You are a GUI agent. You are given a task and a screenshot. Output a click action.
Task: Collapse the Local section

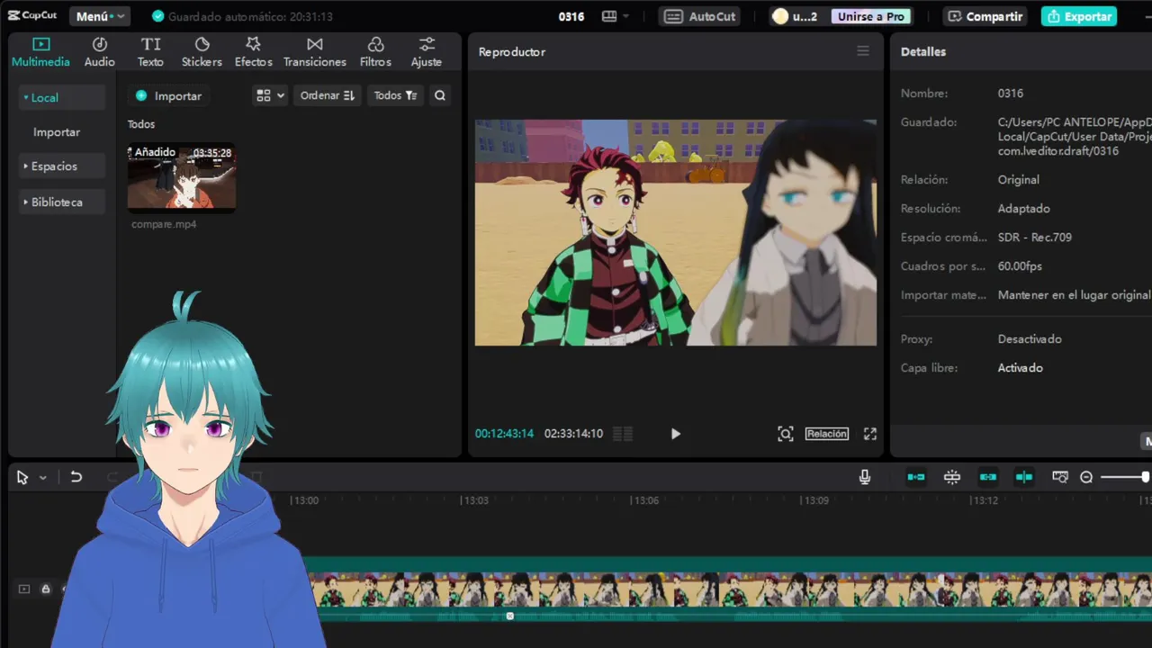tap(61, 97)
